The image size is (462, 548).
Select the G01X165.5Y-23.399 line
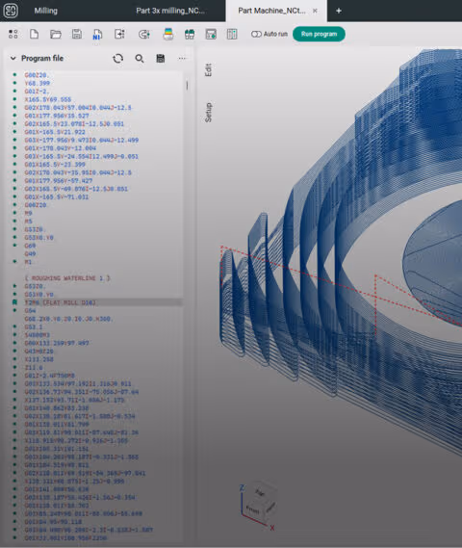(55, 165)
